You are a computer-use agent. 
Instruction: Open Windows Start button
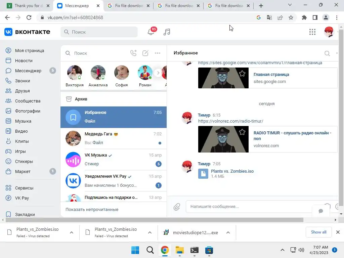pos(135,250)
